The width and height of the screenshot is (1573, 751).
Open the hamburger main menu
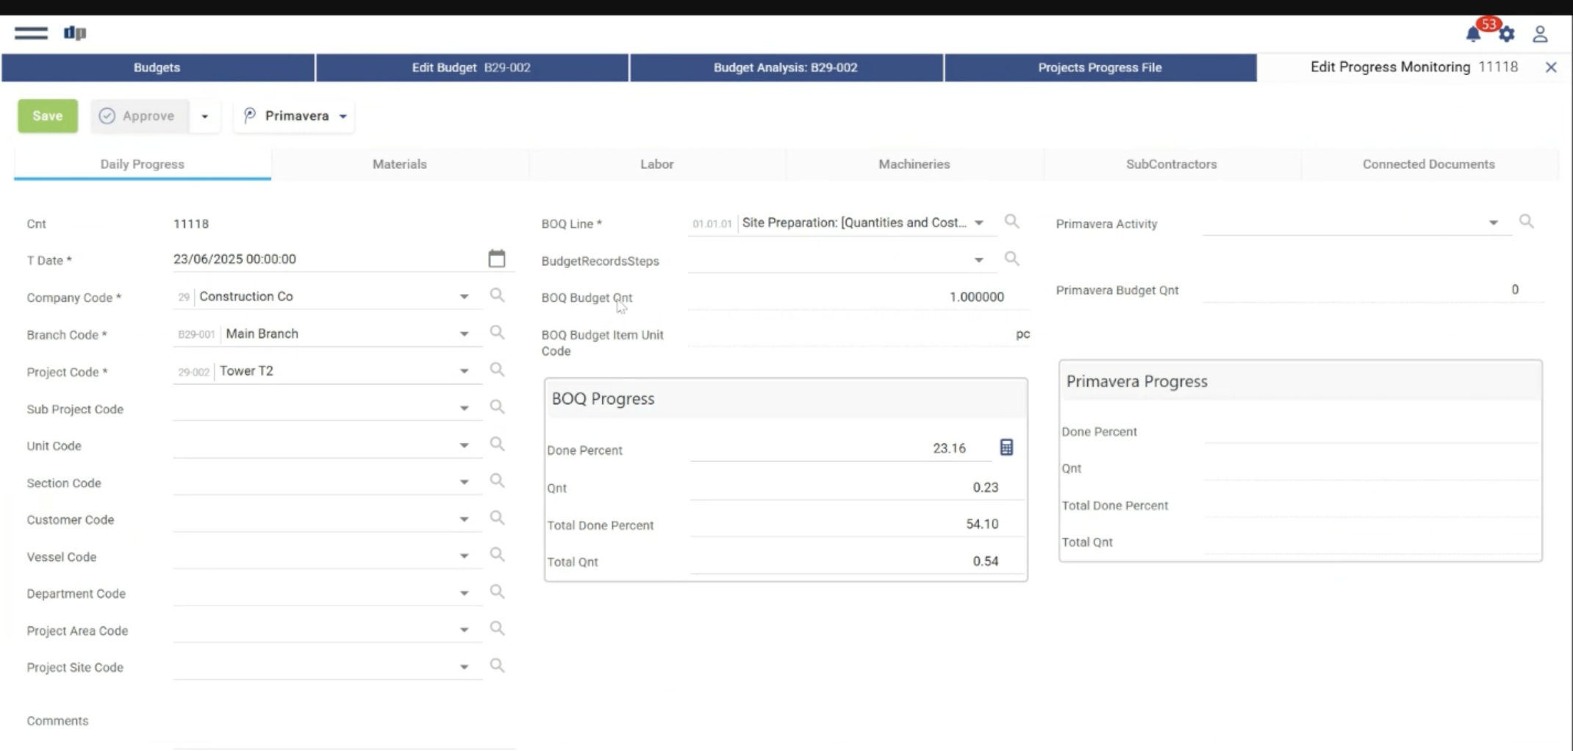(31, 33)
